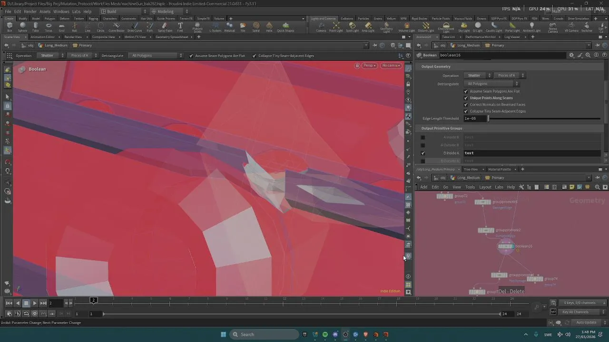Select the Grid shelf tool

pos(61,27)
